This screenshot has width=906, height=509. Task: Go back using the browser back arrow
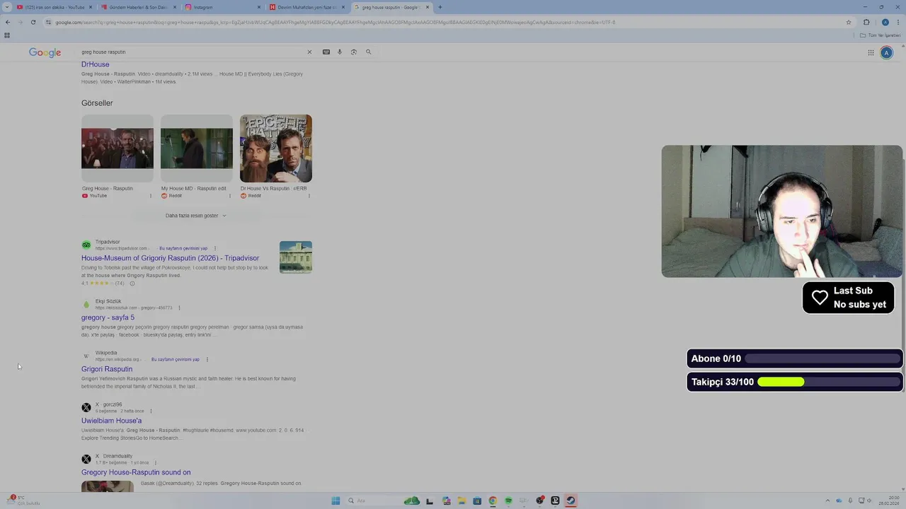[7, 22]
